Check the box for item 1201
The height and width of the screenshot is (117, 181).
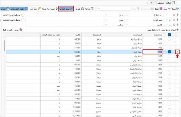(x=170, y=65)
